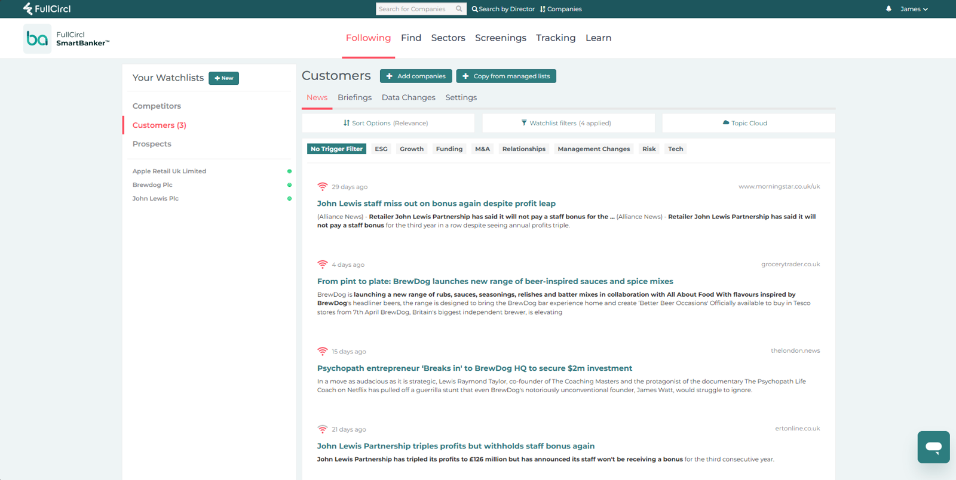Click the Companies link in top bar

(x=561, y=9)
